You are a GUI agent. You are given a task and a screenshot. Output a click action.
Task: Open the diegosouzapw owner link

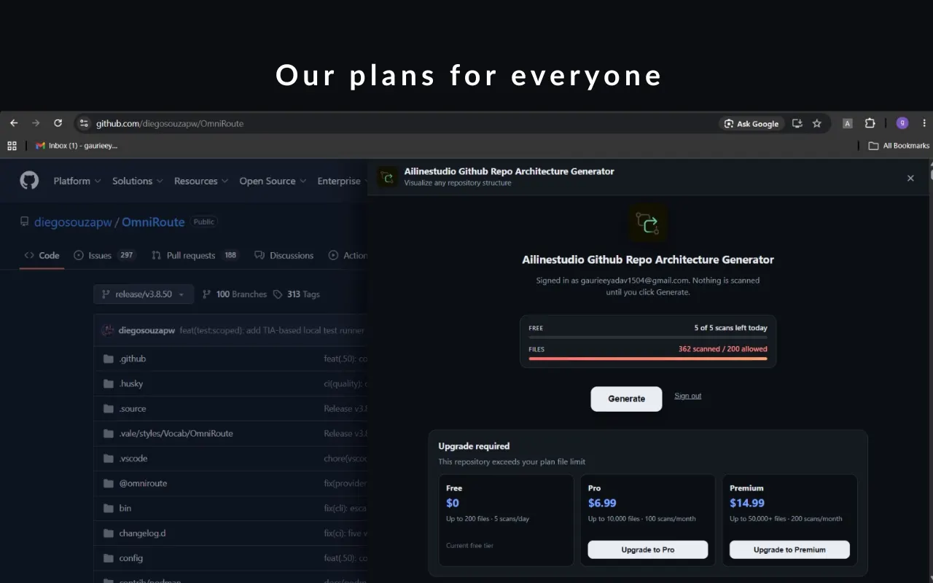[x=73, y=222]
